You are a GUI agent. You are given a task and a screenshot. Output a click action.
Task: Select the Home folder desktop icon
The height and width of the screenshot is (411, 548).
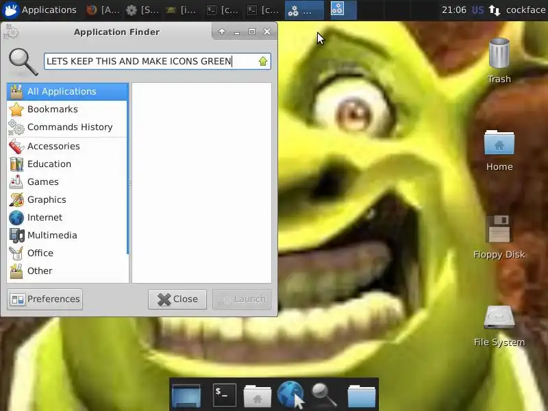pyautogui.click(x=499, y=149)
